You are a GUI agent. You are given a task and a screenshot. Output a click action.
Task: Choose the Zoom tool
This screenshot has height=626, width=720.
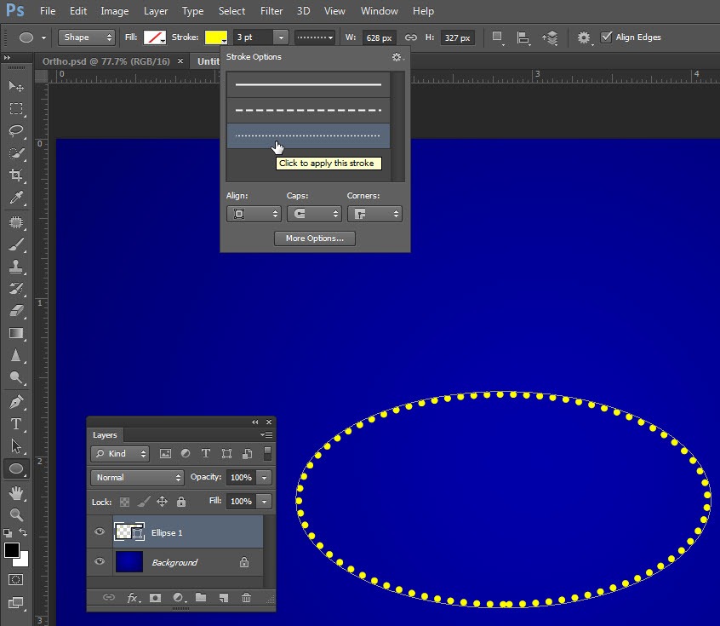coord(15,514)
